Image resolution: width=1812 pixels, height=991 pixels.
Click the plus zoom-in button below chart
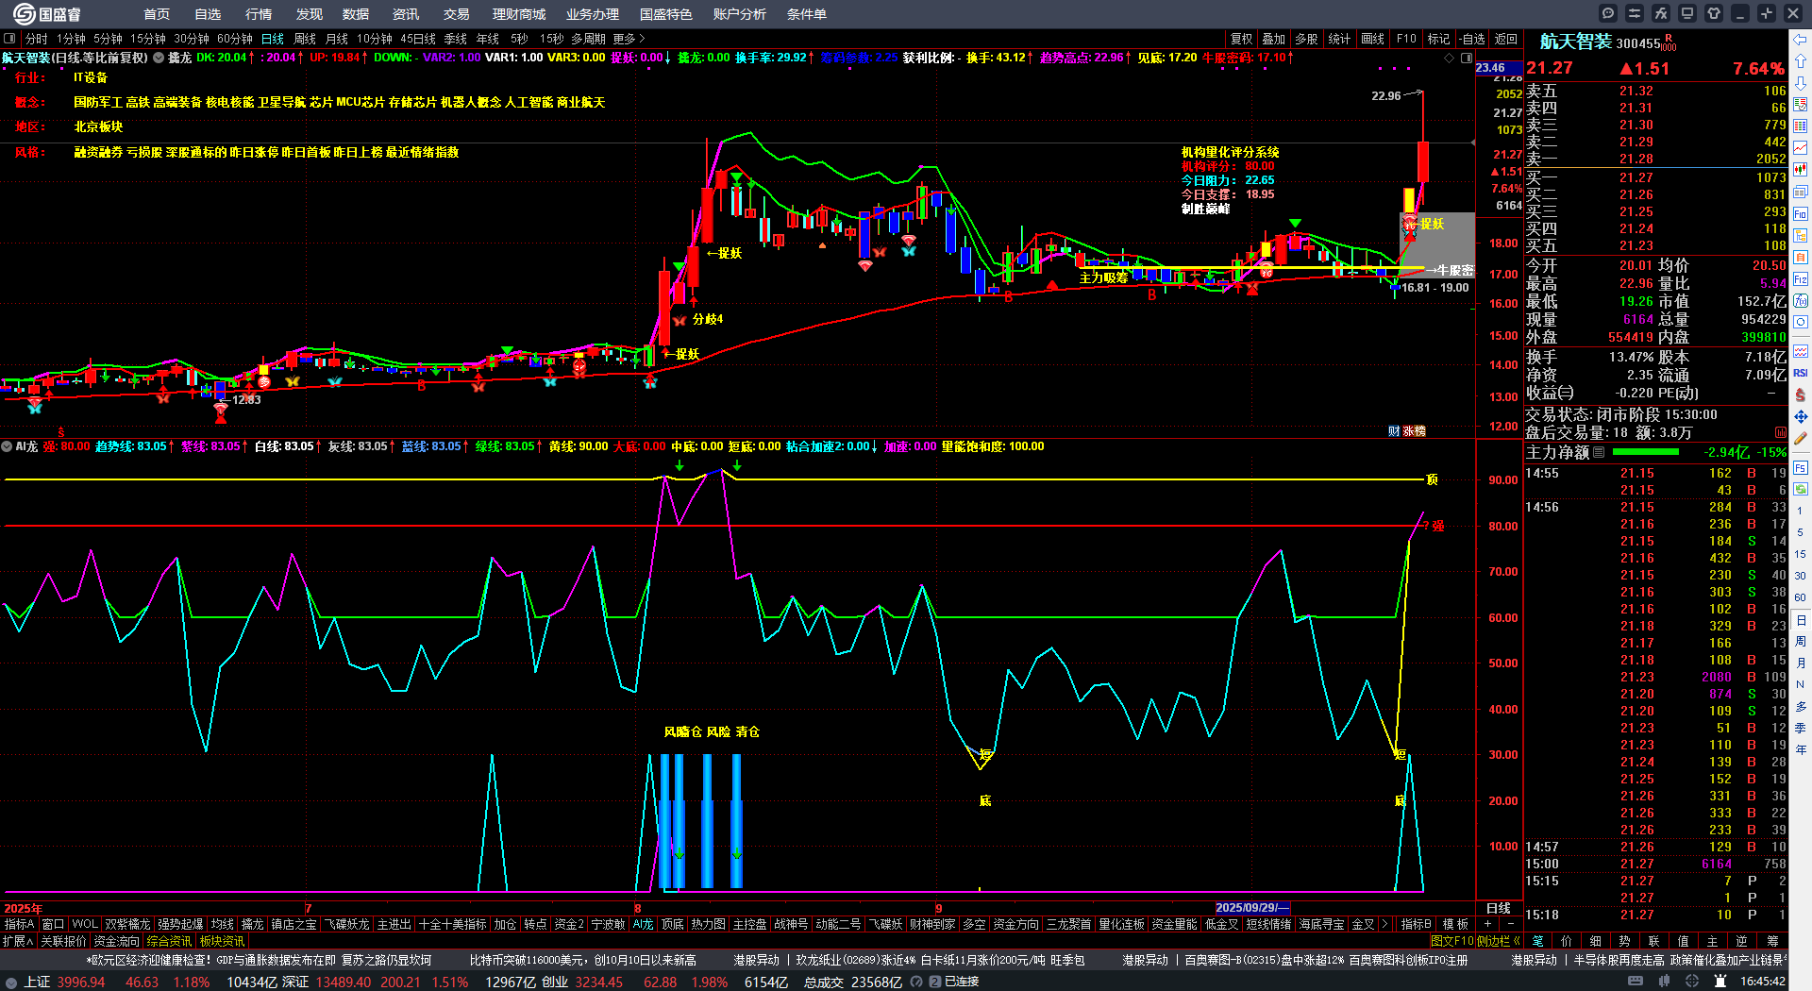coord(1488,924)
